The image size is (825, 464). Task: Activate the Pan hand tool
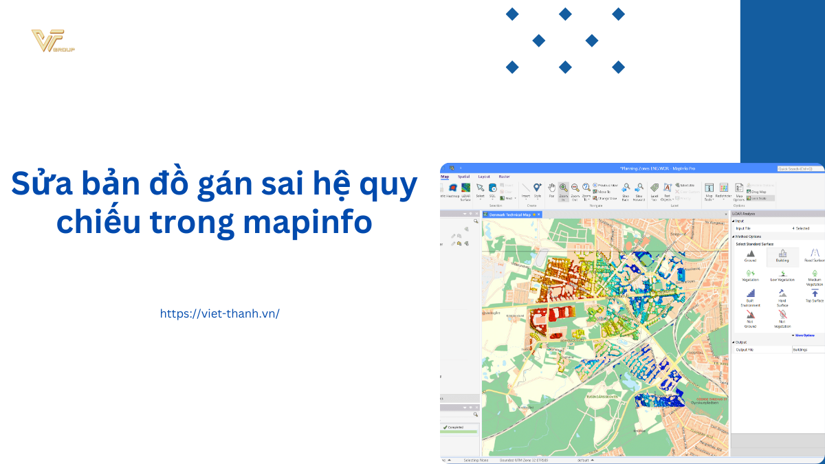click(x=551, y=189)
